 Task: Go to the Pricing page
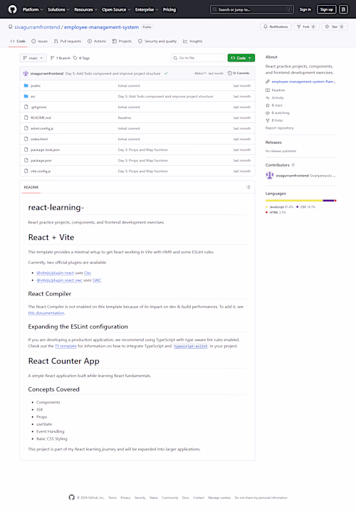(x=169, y=10)
